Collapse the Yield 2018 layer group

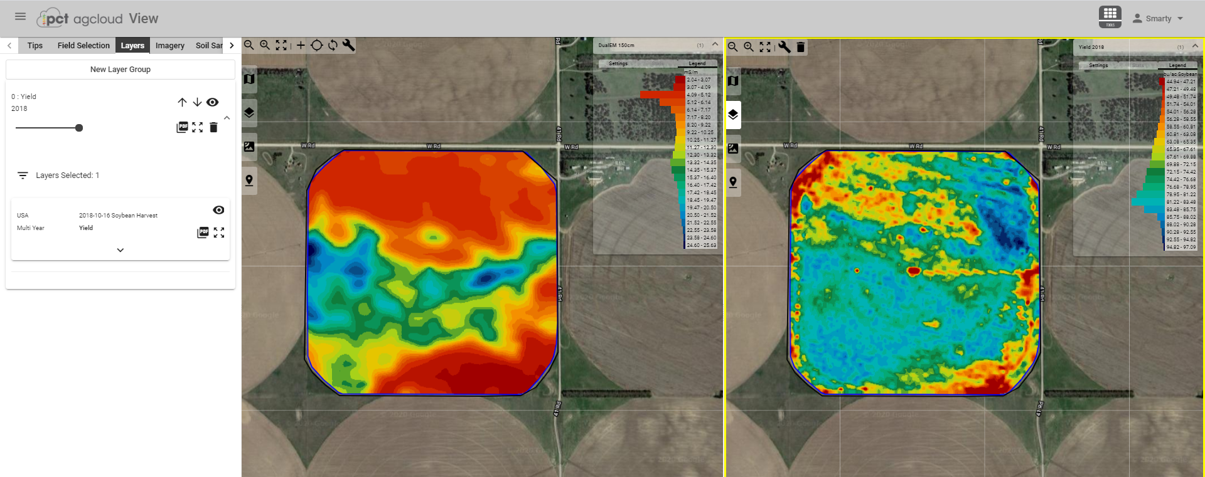coord(227,118)
